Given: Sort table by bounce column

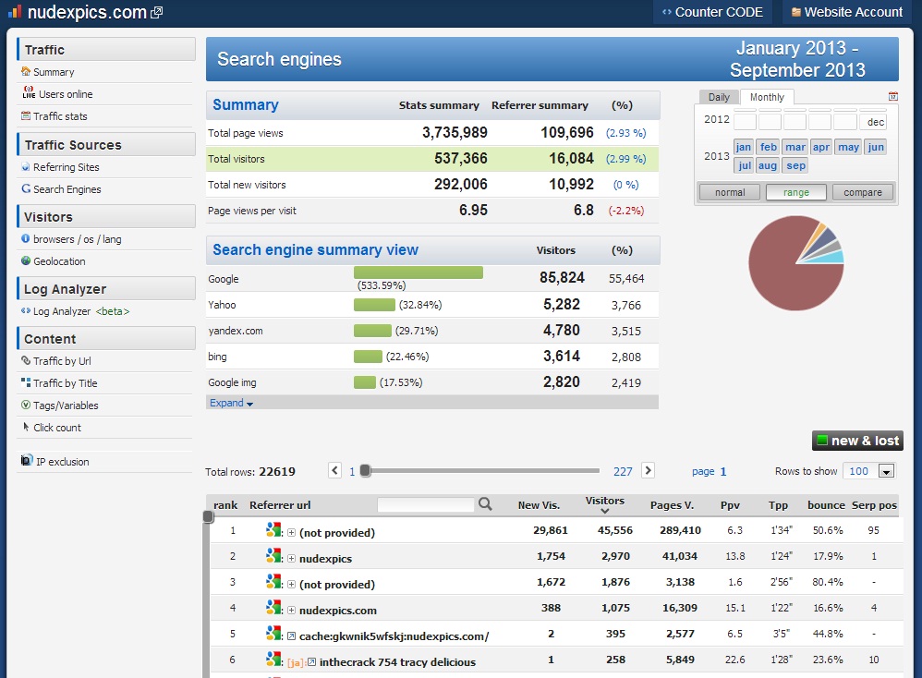Looking at the screenshot, I should point(826,505).
